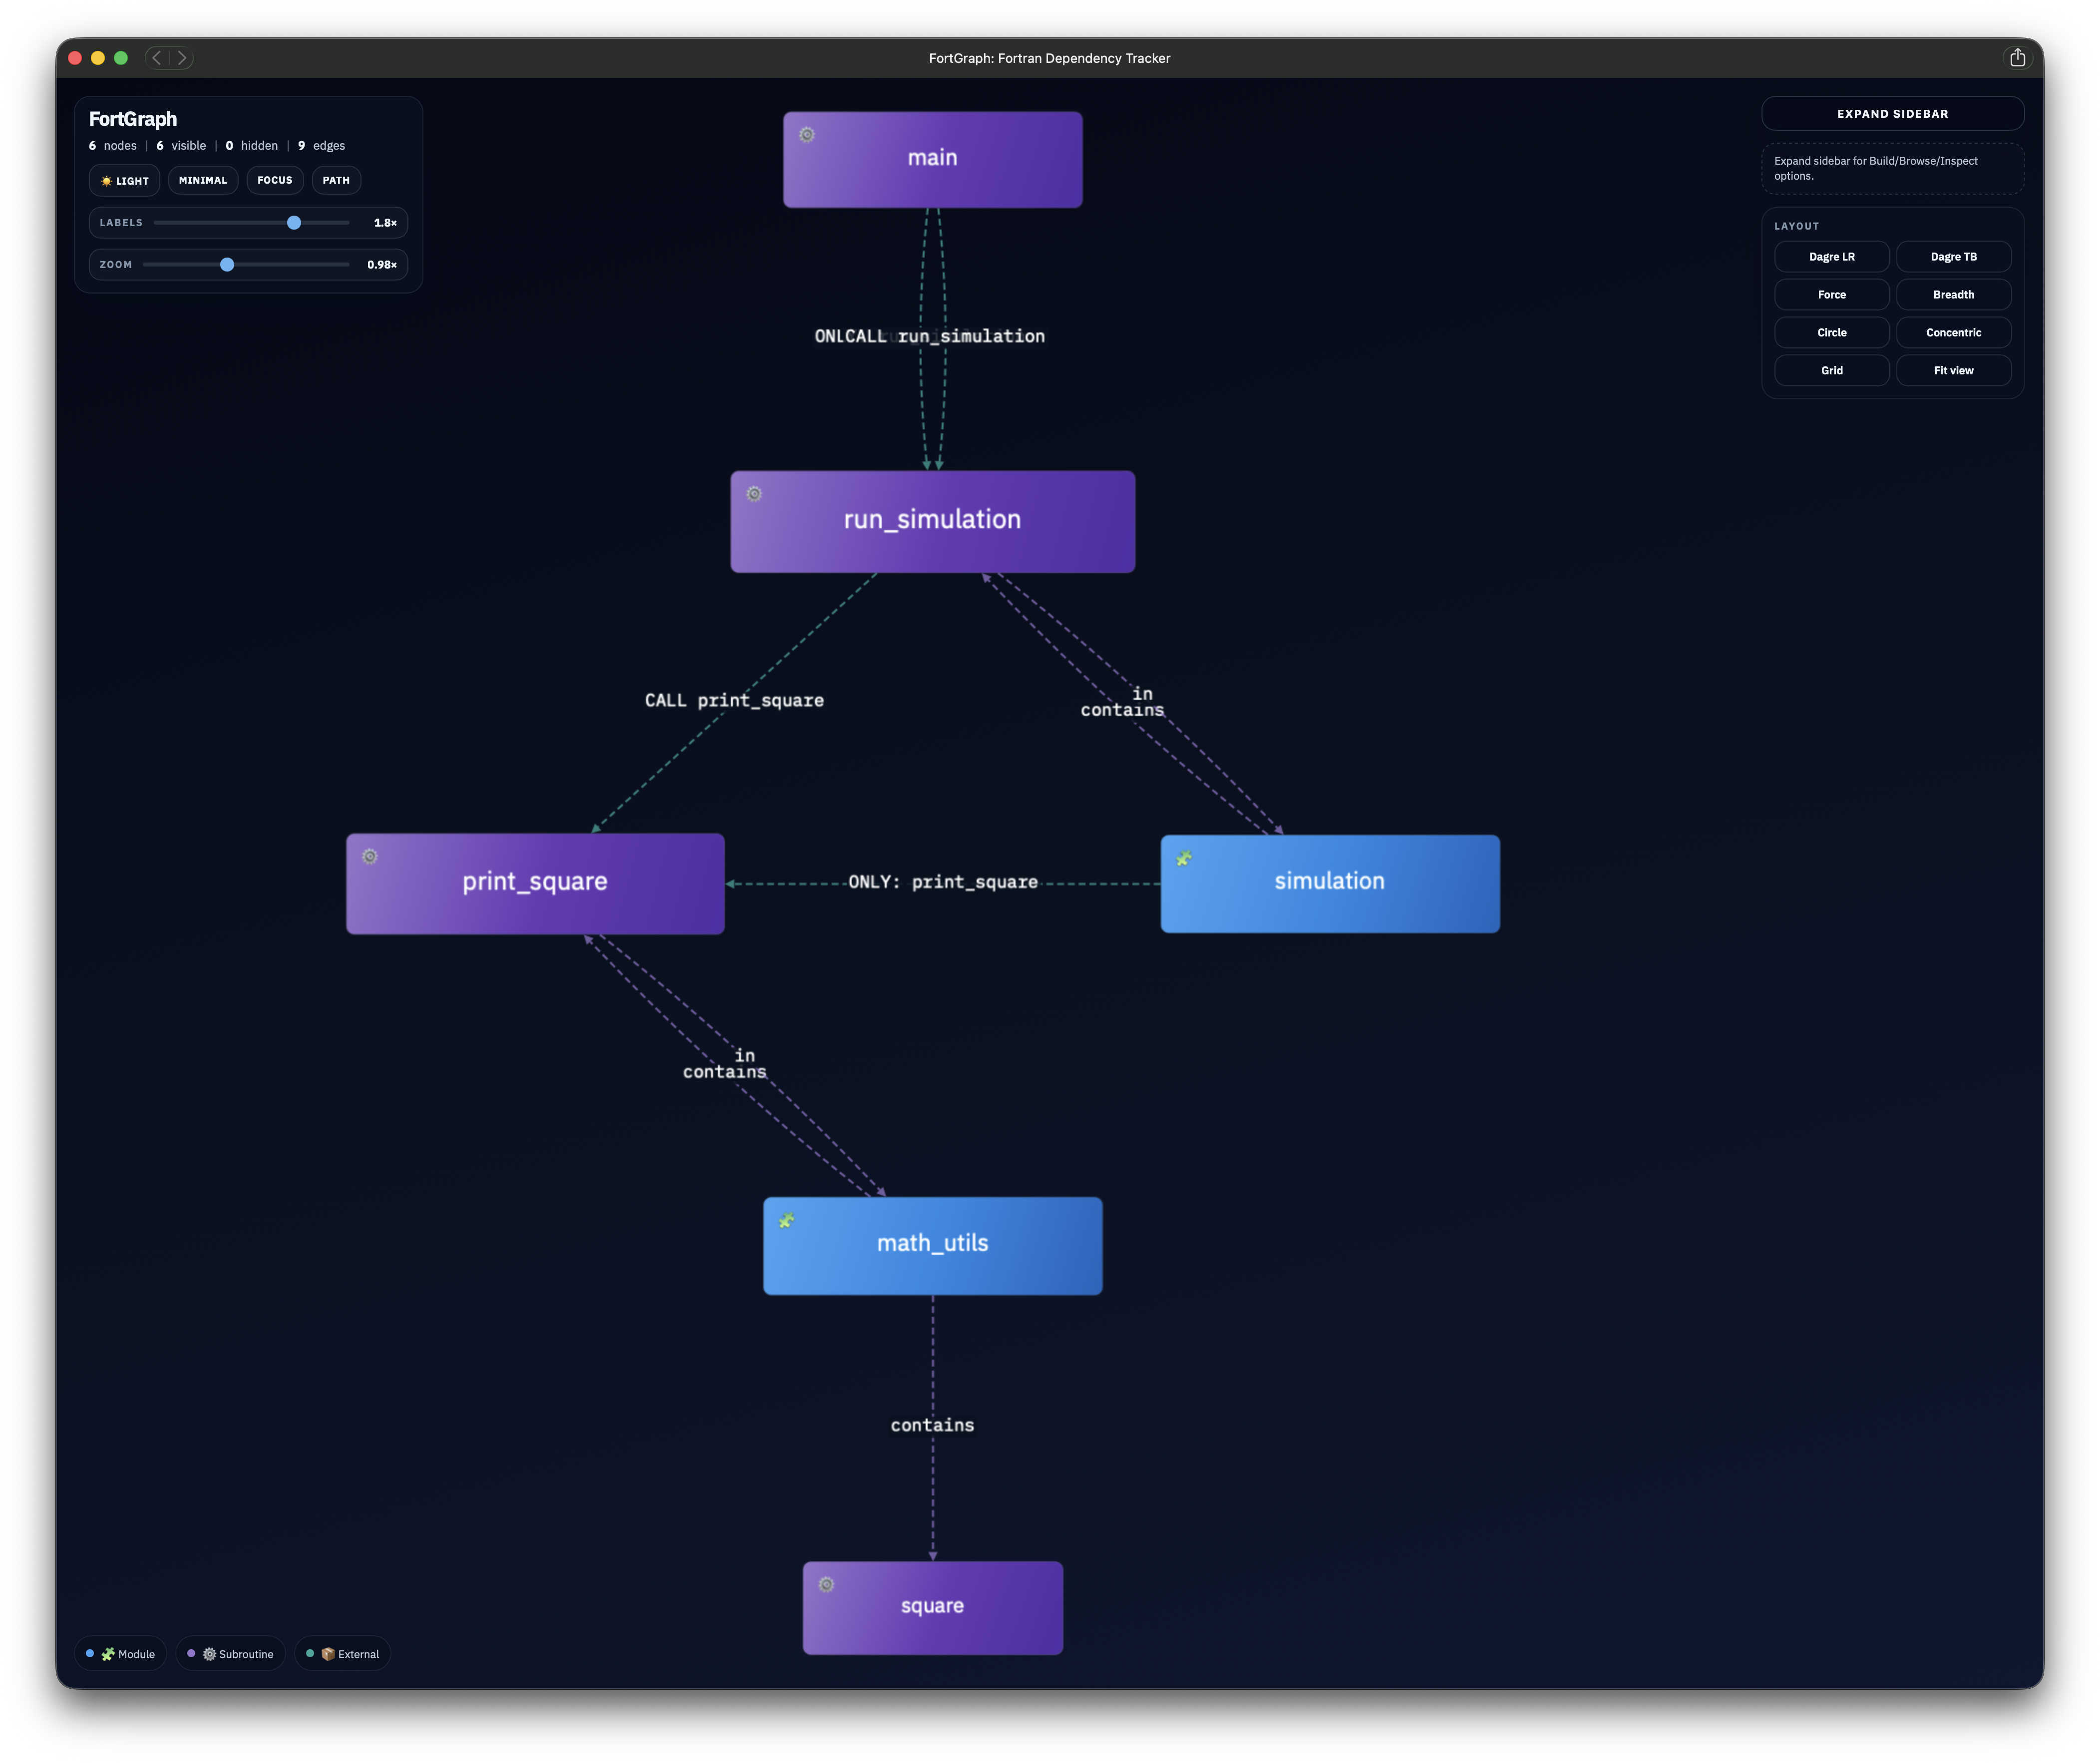This screenshot has width=2100, height=1763.
Task: Click the '6 nodes' stat
Action: click(113, 146)
